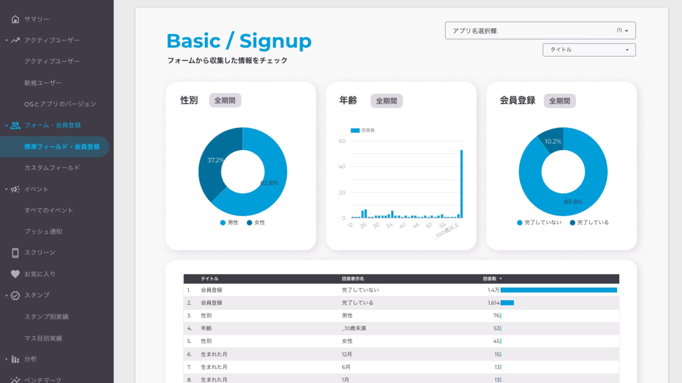Image resolution: width=682 pixels, height=383 pixels.
Task: Open the アプリ名選択欄 dropdown
Action: (540, 31)
